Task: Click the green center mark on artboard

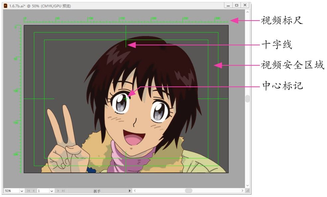Action: (x=126, y=98)
